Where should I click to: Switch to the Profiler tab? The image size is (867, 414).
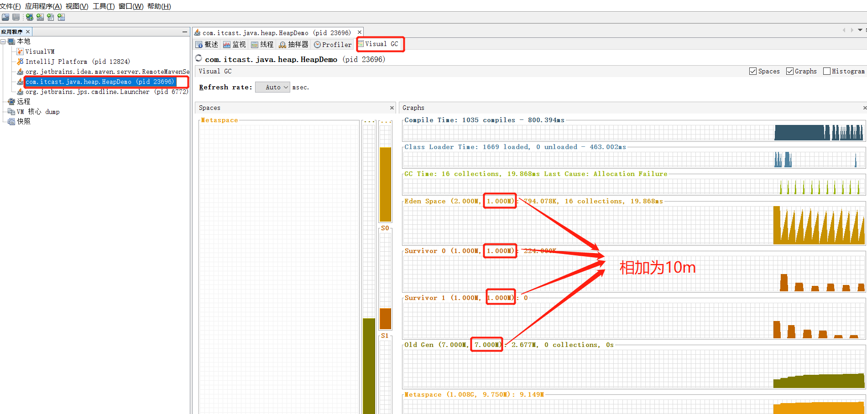coord(333,44)
